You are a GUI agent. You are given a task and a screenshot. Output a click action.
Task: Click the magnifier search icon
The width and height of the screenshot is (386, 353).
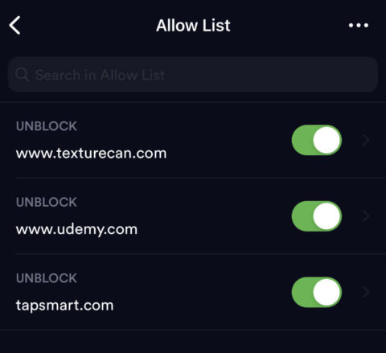22,75
